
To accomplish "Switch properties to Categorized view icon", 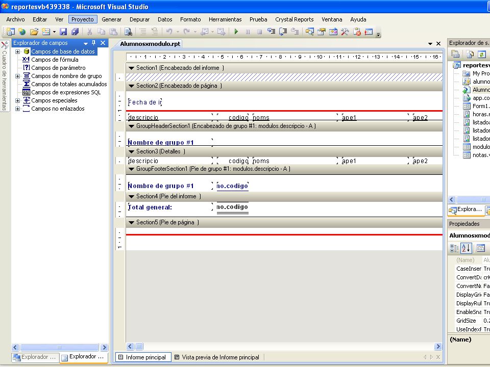I will pyautogui.click(x=454, y=248).
